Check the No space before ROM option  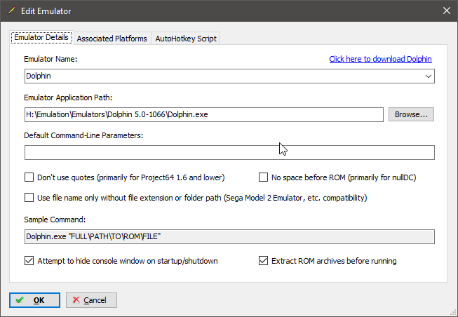click(263, 177)
